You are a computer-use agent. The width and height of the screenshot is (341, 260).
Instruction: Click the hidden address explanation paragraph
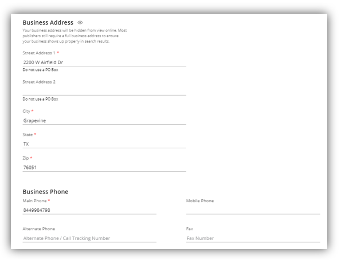pos(75,36)
